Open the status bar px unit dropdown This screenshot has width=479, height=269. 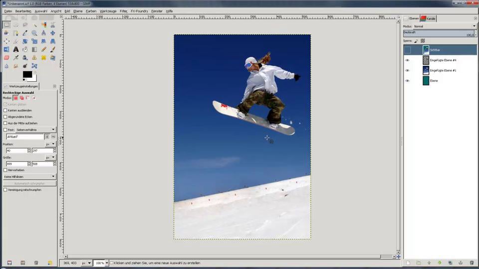pos(86,263)
